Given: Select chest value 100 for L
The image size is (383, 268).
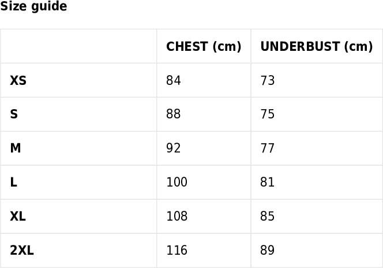Looking at the screenshot, I should coord(177,182).
